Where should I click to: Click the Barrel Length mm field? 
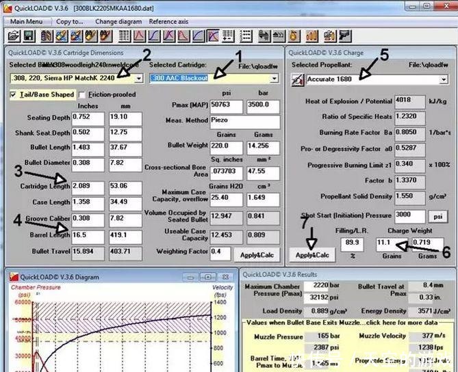[x=125, y=237]
